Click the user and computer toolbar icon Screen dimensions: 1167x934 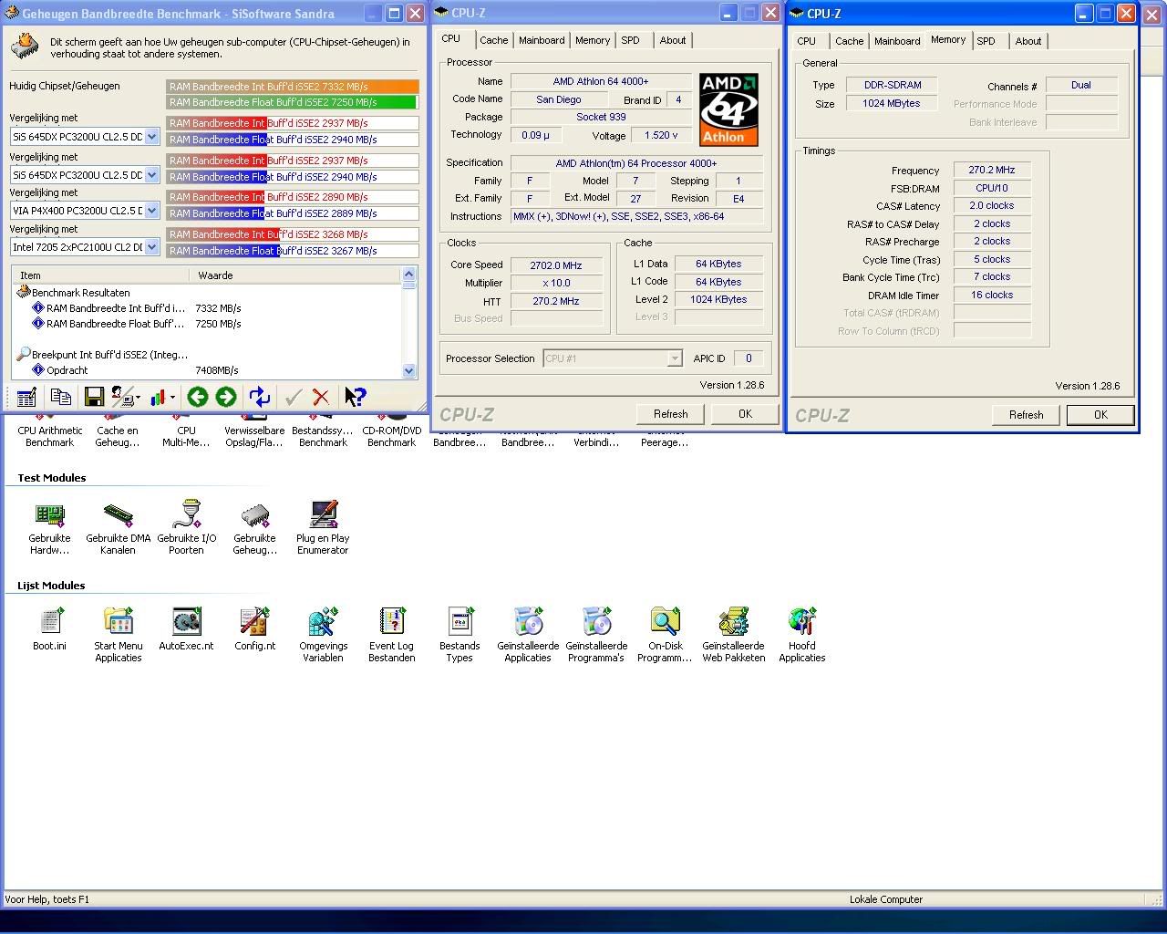(x=122, y=397)
